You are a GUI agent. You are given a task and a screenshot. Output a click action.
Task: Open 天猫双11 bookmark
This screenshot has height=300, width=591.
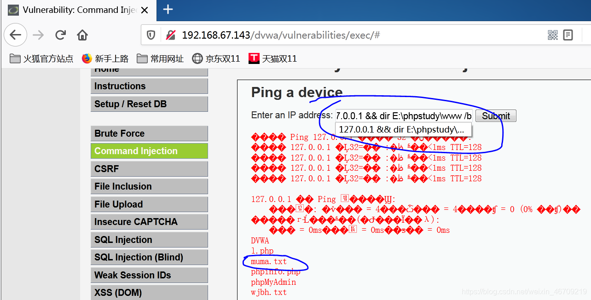(x=273, y=58)
